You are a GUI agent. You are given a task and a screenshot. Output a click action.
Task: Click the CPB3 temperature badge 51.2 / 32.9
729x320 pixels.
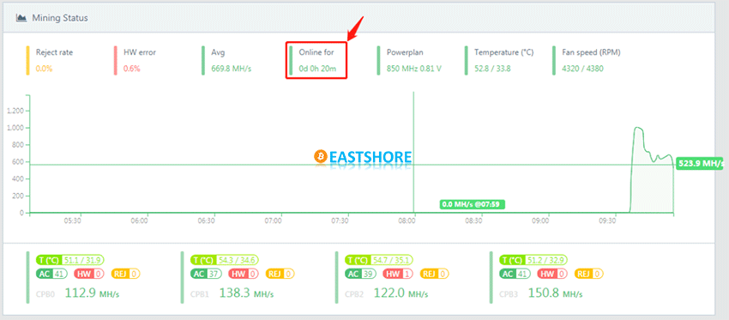[533, 260]
